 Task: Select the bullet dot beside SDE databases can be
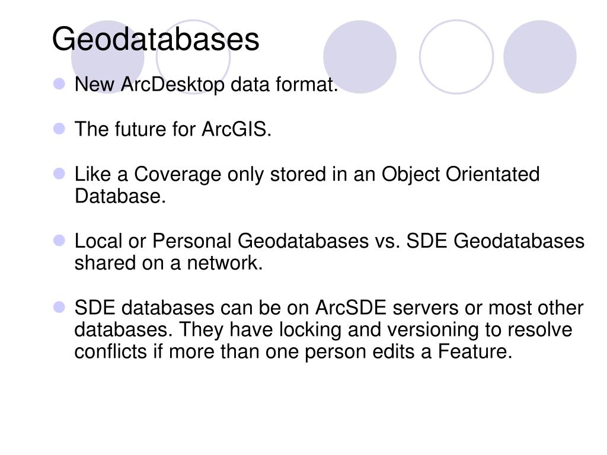point(59,307)
